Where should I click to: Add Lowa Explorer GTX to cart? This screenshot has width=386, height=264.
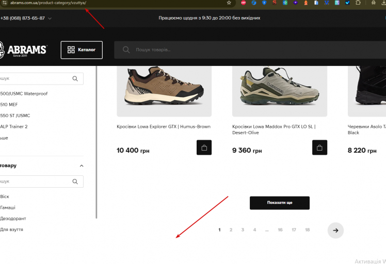(204, 147)
